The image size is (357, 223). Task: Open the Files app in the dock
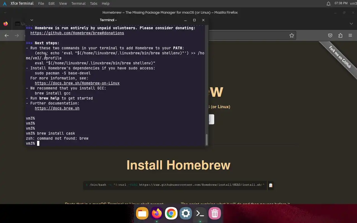(x=142, y=214)
